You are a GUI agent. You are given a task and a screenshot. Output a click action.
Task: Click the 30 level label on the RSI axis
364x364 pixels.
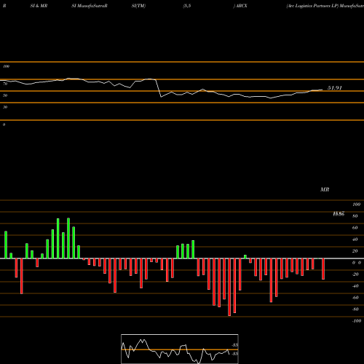point(5,107)
